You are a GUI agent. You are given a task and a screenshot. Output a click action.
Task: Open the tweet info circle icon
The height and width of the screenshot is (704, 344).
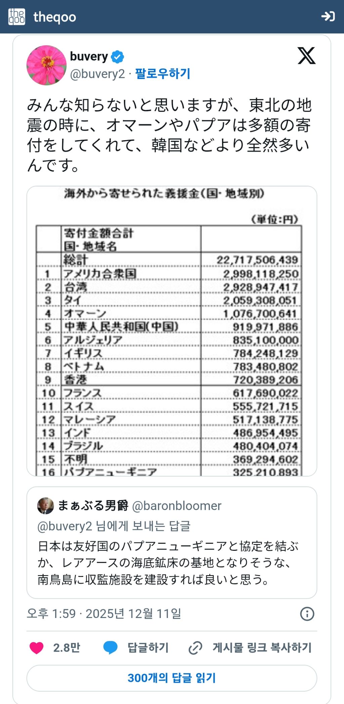click(x=307, y=614)
